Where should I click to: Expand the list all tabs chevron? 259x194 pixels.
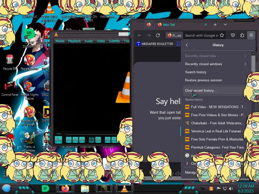coord(225,25)
